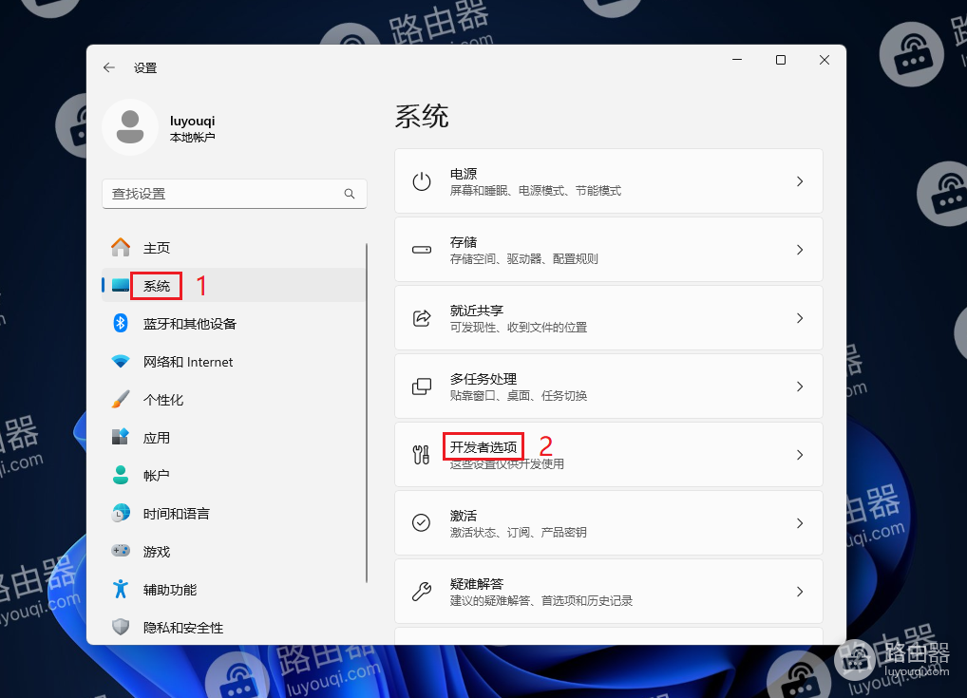The height and width of the screenshot is (698, 967).
Task: Open 网络和 Internet section
Action: [235, 361]
